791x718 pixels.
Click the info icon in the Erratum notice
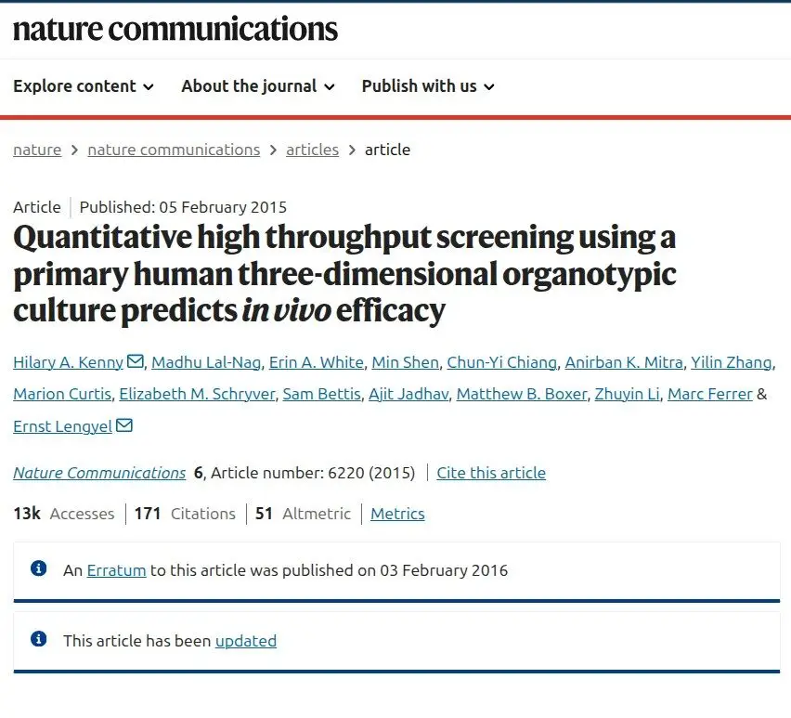point(39,568)
